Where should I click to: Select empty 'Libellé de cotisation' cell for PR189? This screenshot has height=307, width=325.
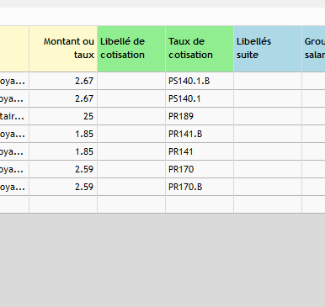coord(131,116)
